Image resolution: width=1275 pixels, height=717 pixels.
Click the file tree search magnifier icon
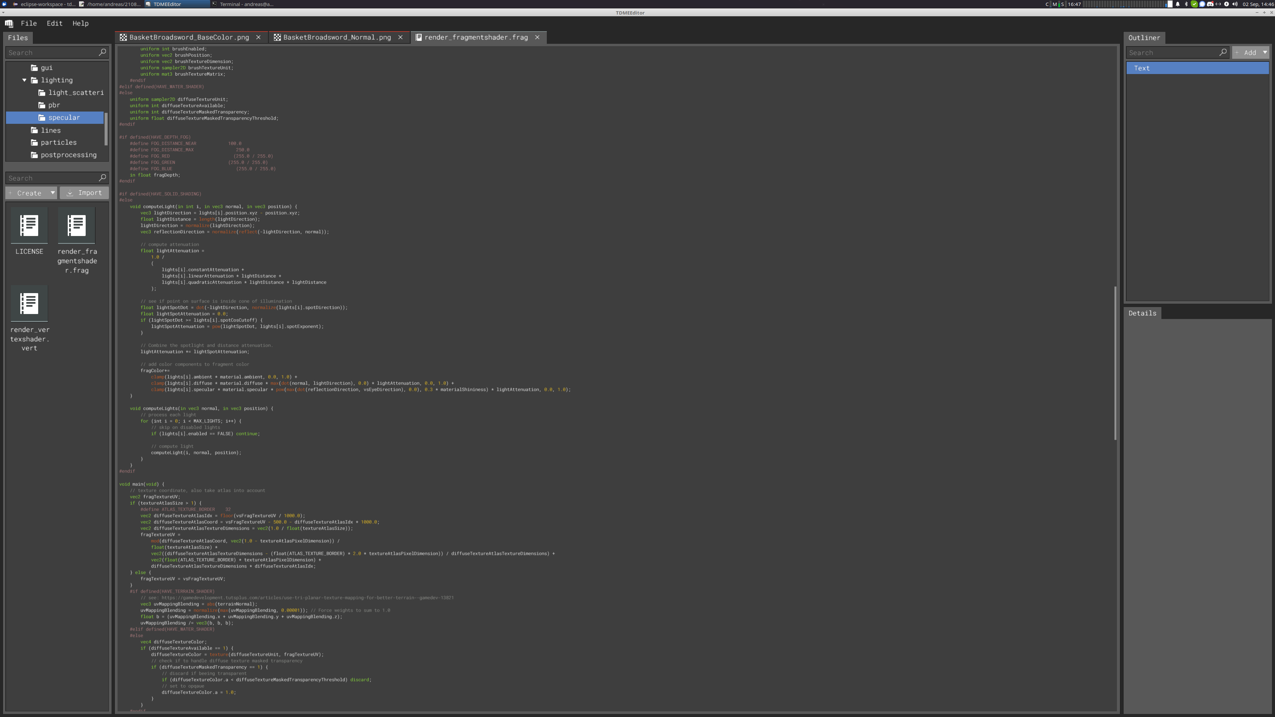tap(103, 52)
